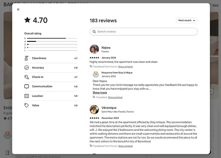Viewport: 221px width, 158px height.
Task: Click Save link on background listing page
Action: tap(215, 5)
